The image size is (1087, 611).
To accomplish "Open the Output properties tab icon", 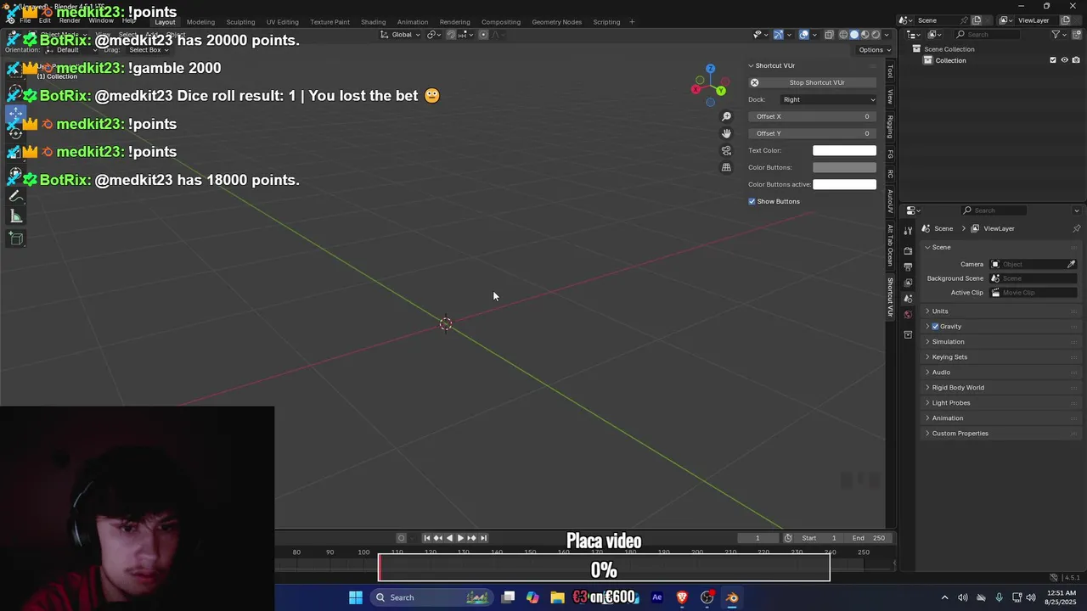I will pos(908,266).
